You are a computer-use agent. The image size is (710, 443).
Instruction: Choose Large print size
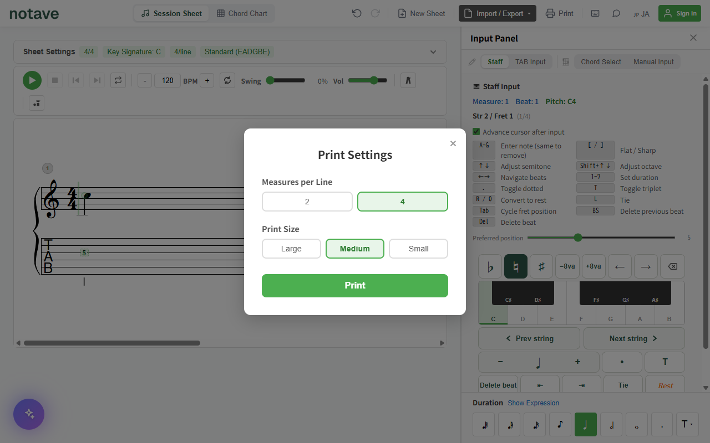pyautogui.click(x=291, y=249)
